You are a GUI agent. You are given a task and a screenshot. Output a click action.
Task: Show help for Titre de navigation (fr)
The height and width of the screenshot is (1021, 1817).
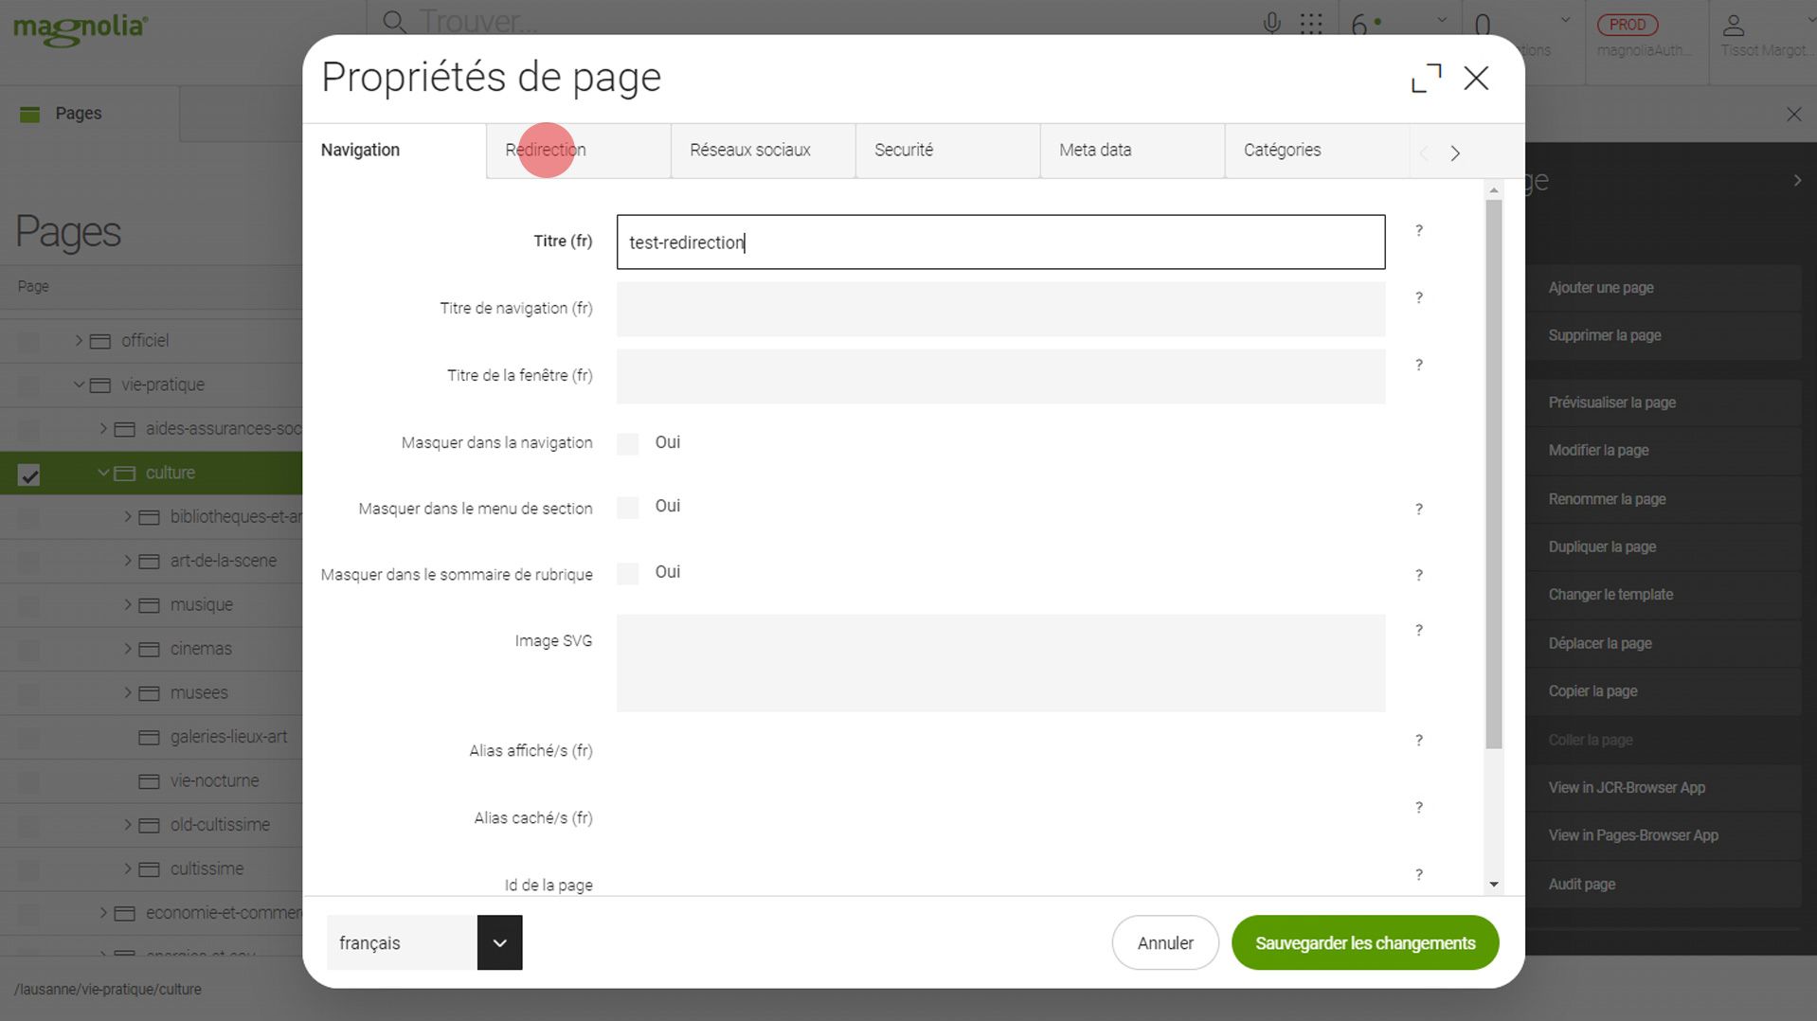(1418, 297)
